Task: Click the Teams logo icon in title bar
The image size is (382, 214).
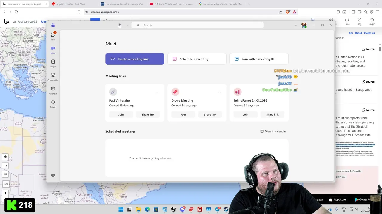Action: click(x=53, y=25)
